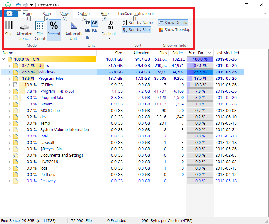Click the TreeSize application logo icon
Screen dimensions: 269x224
coord(8,5)
